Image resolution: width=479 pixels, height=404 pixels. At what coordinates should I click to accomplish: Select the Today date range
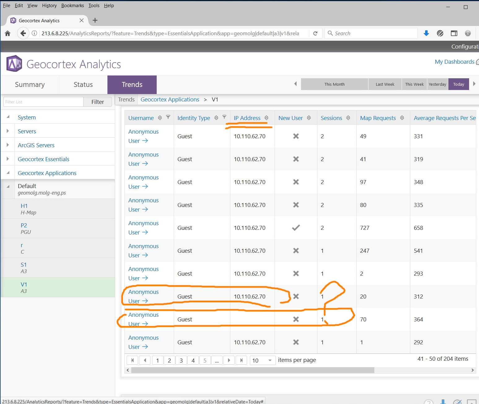click(459, 84)
